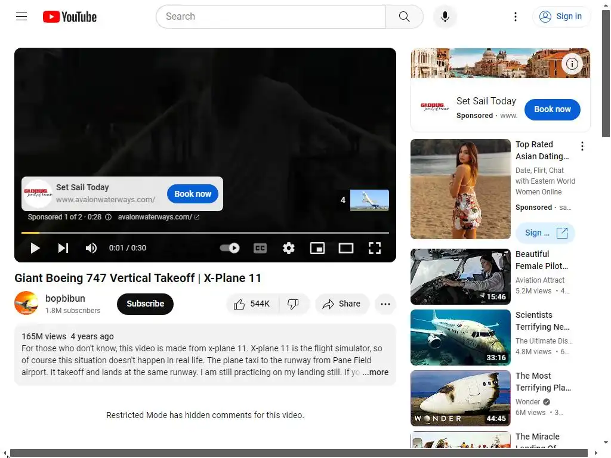Dislike this video

tap(294, 304)
